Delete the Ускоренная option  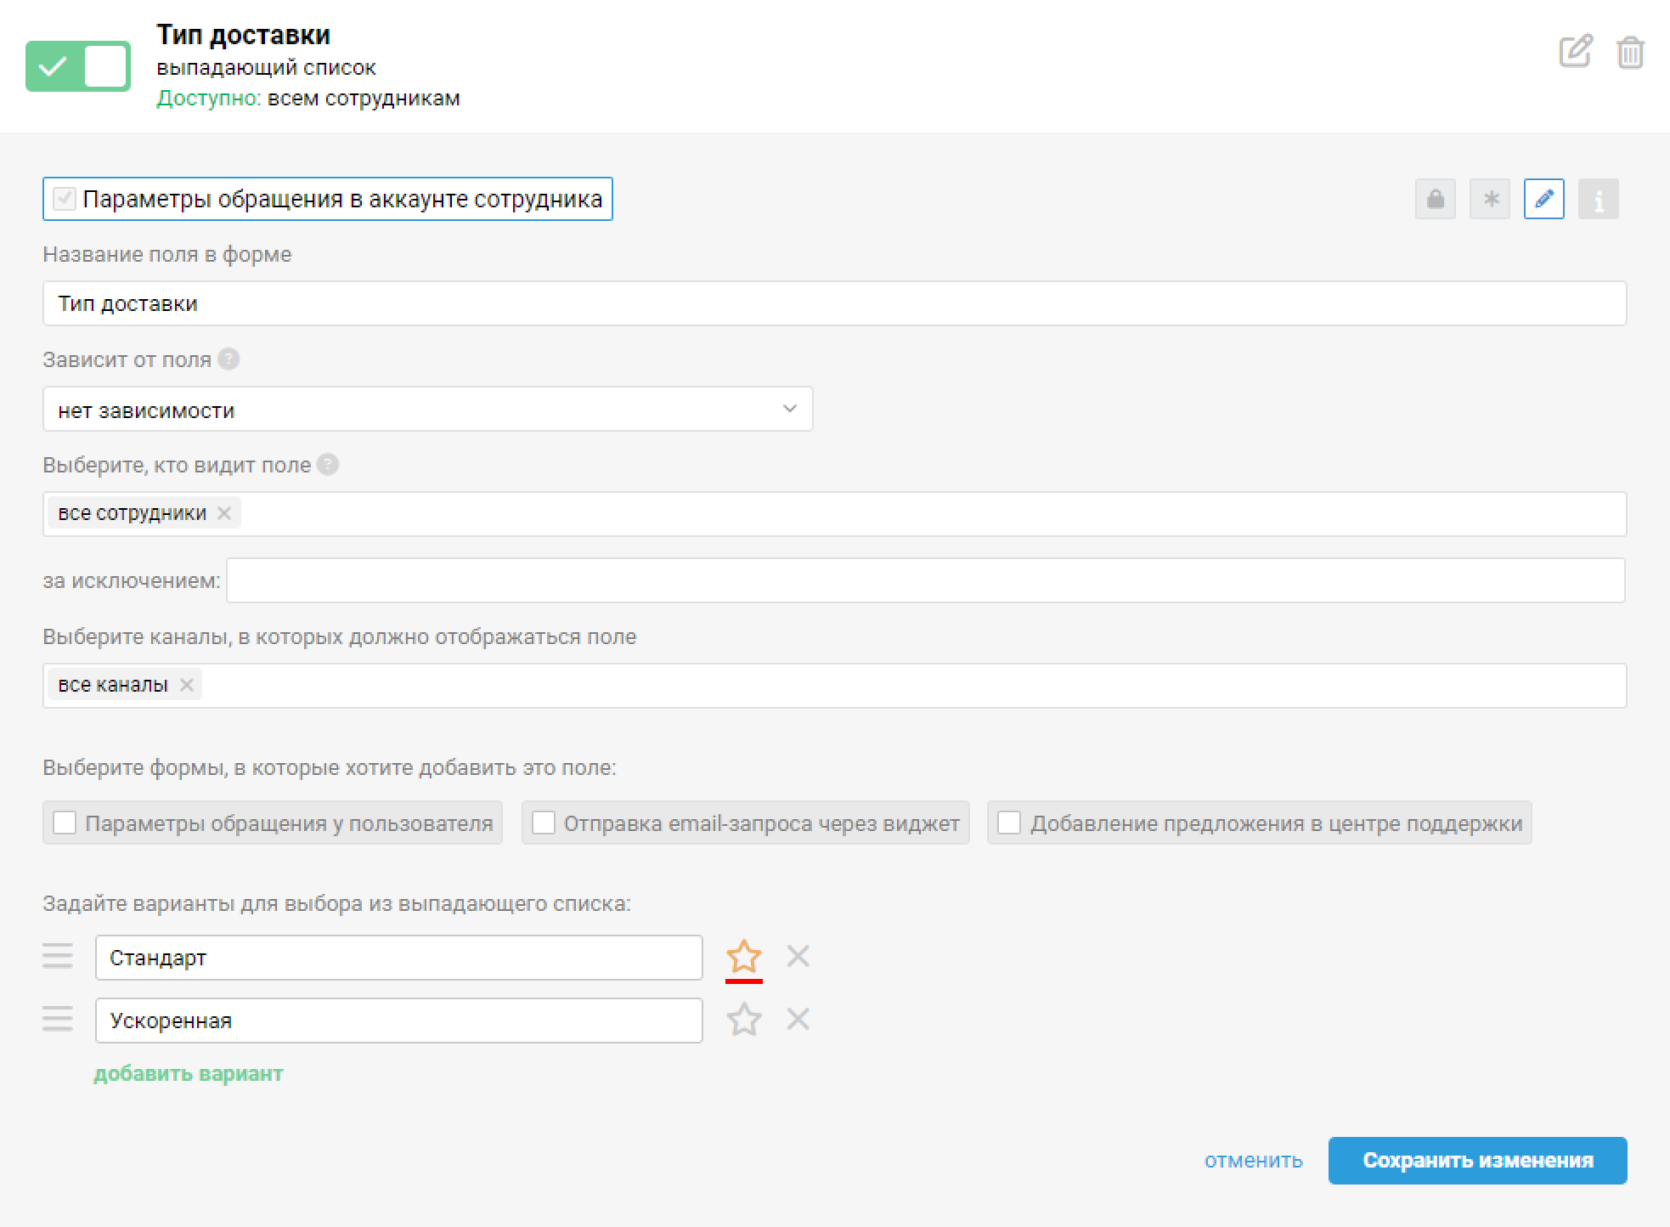(x=798, y=1019)
